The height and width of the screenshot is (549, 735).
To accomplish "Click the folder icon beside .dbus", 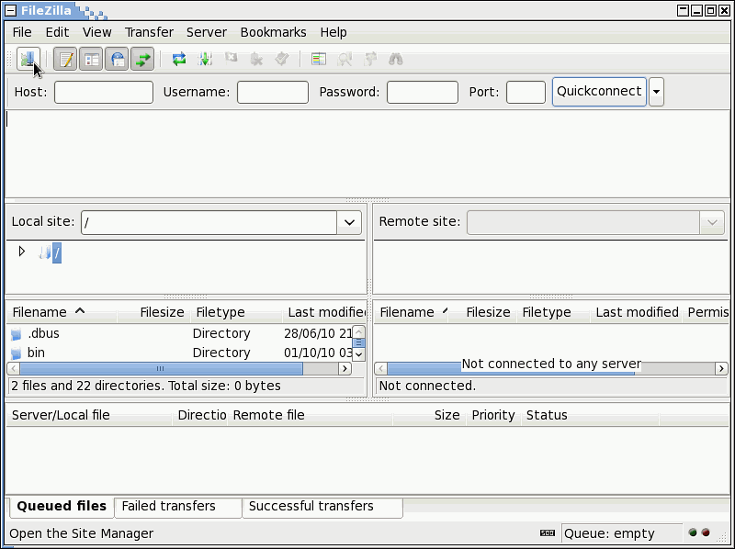I will point(17,334).
